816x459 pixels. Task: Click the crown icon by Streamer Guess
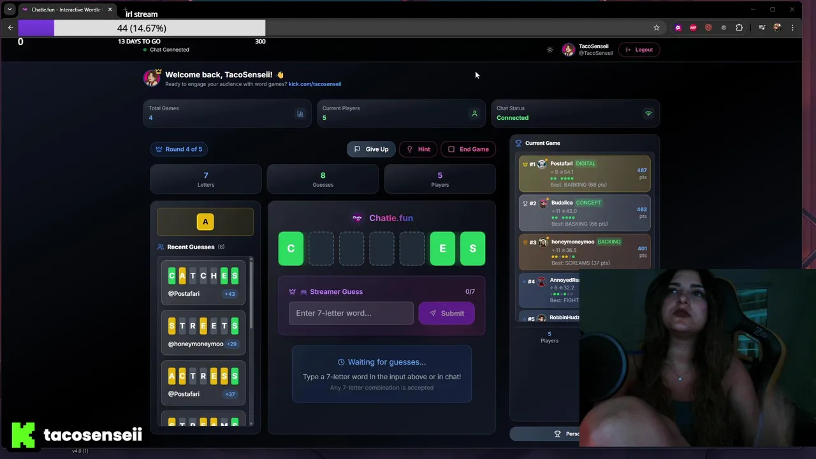tap(293, 292)
